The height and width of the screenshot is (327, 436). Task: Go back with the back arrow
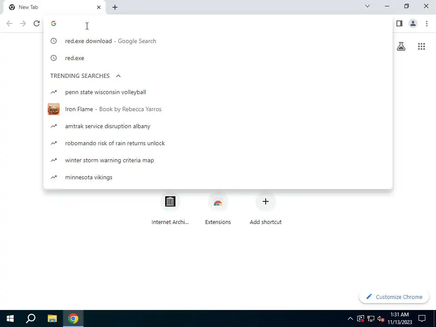9,24
